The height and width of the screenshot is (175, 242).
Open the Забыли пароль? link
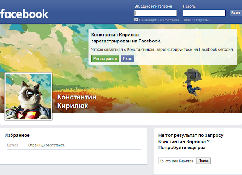[196, 20]
